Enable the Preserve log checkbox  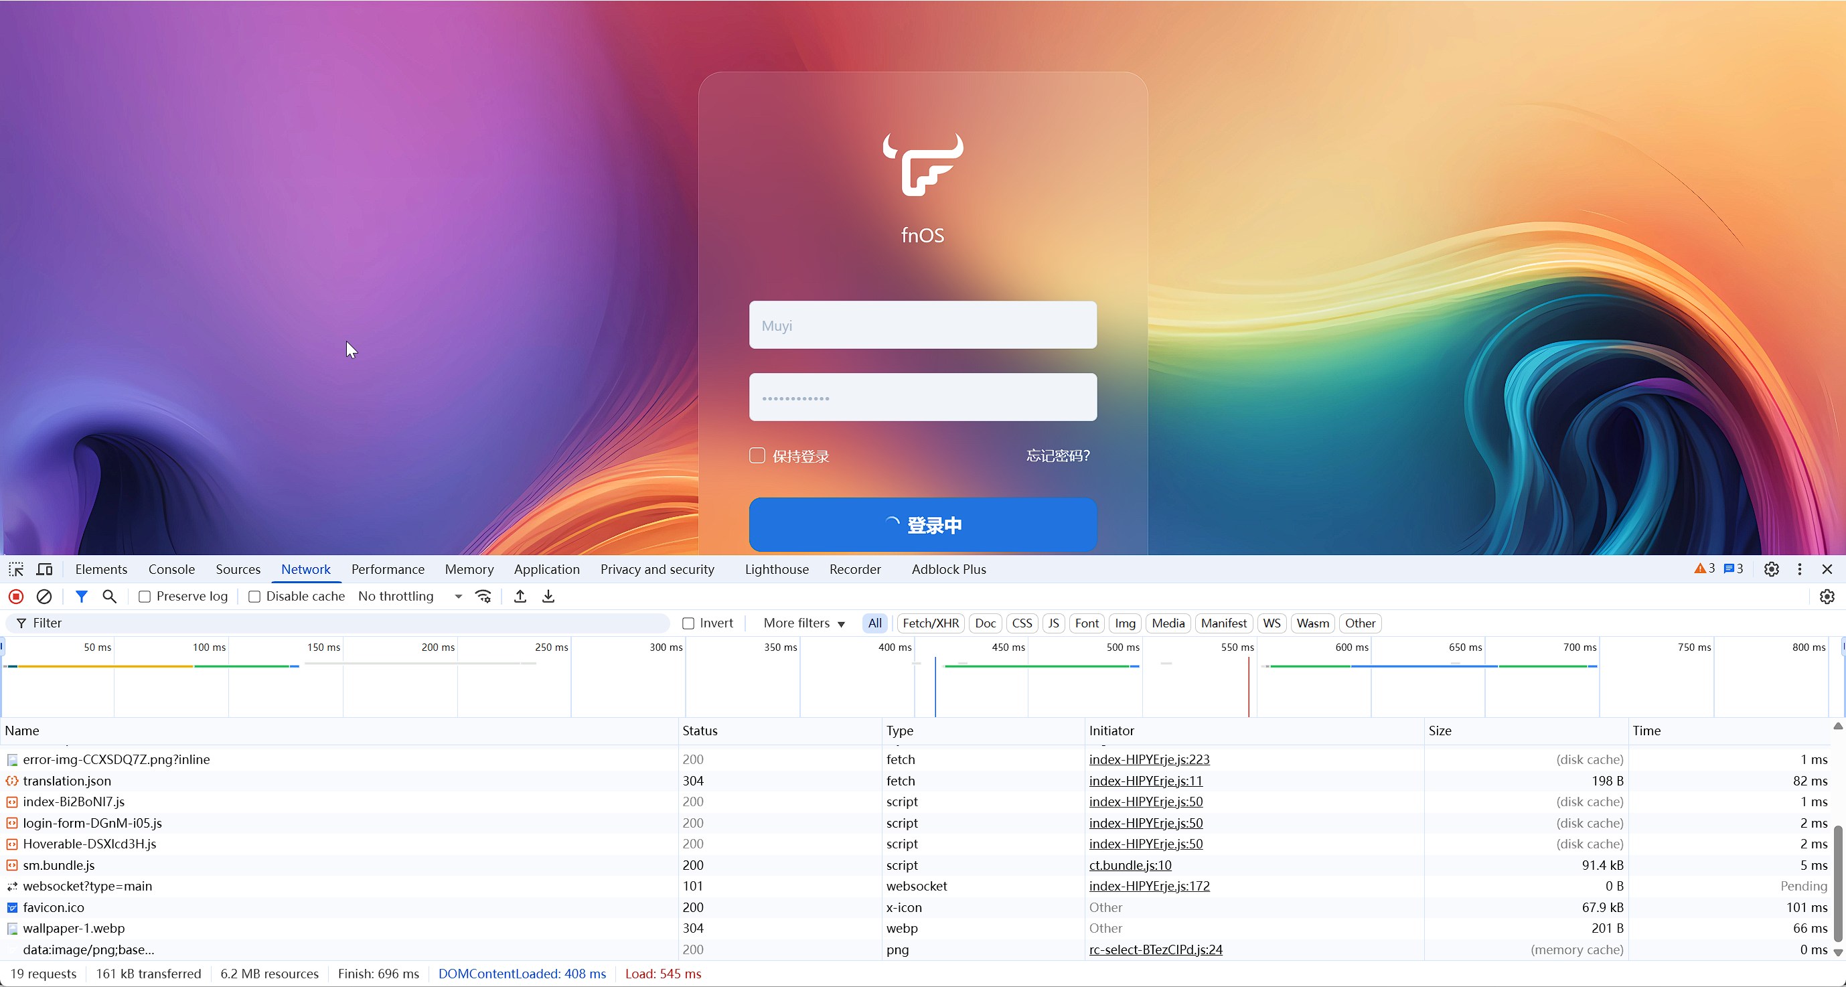coord(144,597)
